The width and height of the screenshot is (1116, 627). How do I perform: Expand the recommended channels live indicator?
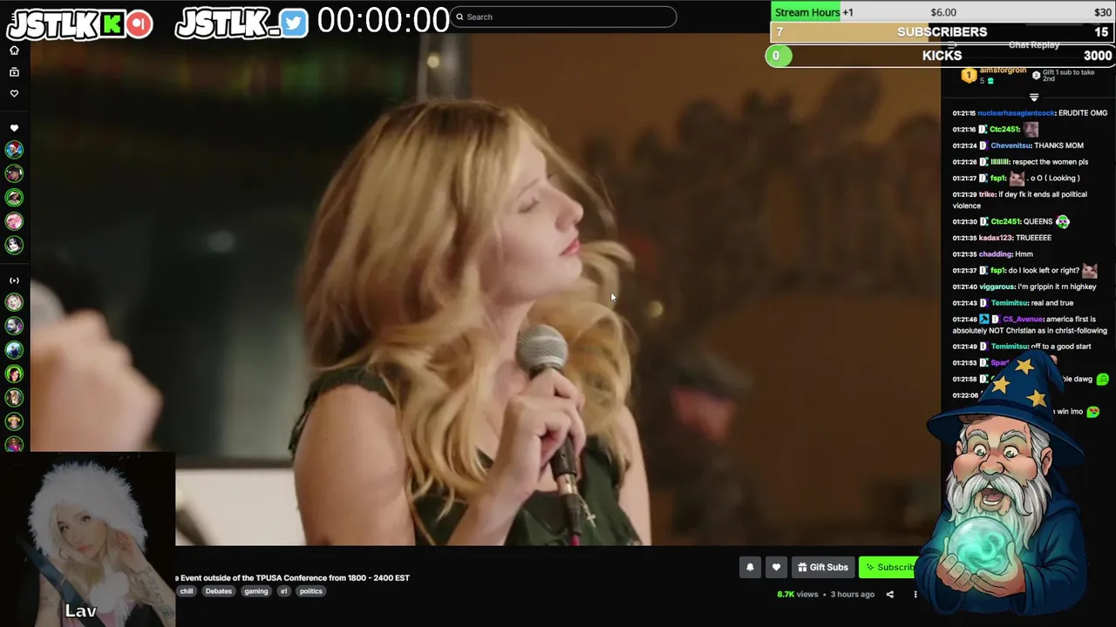14,280
